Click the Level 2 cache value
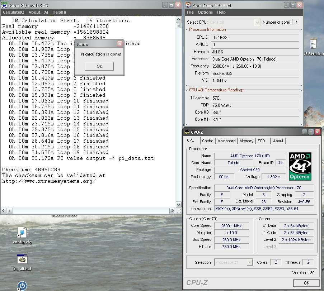The height and width of the screenshot is (291, 324). (x=296, y=240)
